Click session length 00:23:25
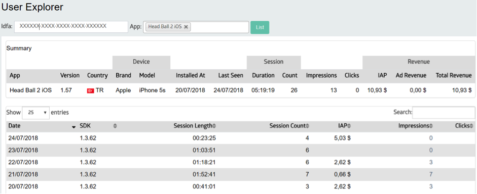The width and height of the screenshot is (477, 194). [204, 138]
